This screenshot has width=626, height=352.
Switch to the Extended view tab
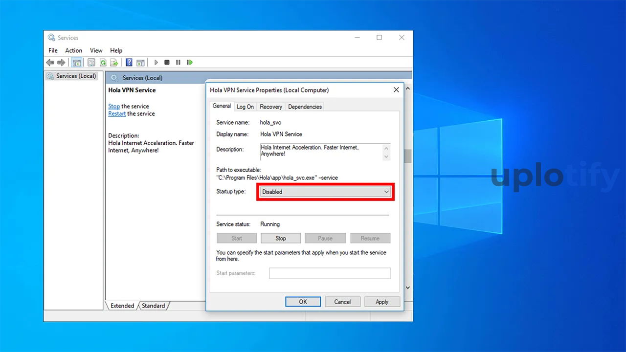pyautogui.click(x=122, y=306)
